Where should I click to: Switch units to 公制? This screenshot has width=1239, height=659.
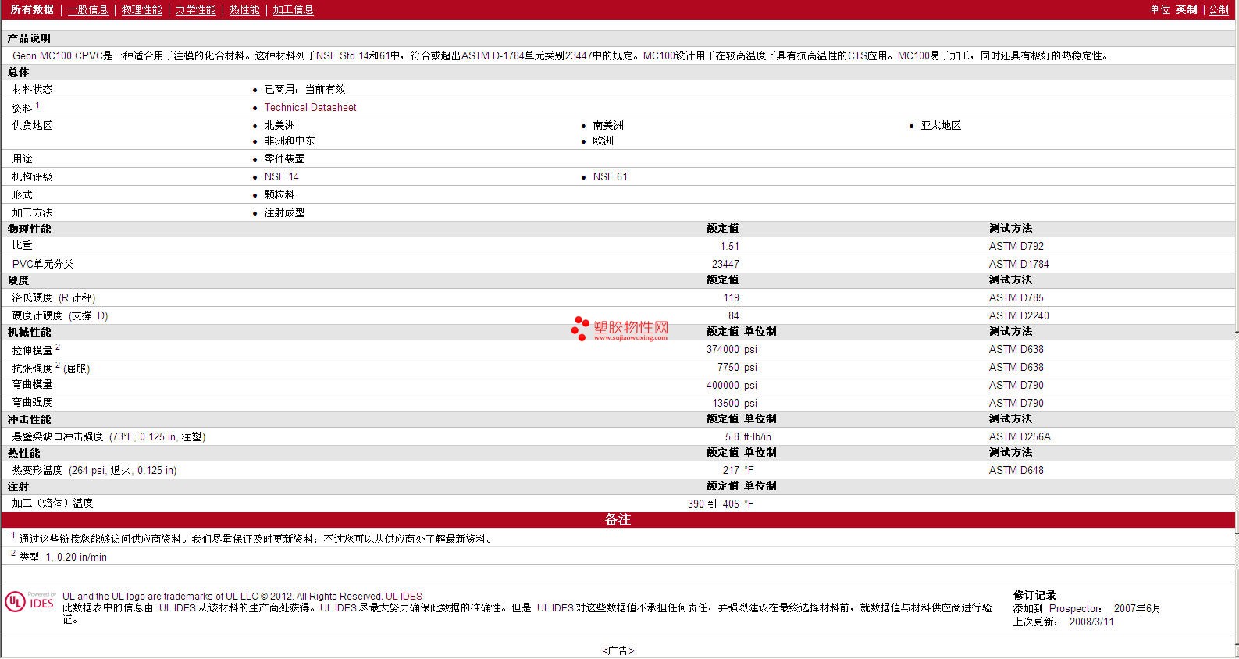click(x=1219, y=9)
